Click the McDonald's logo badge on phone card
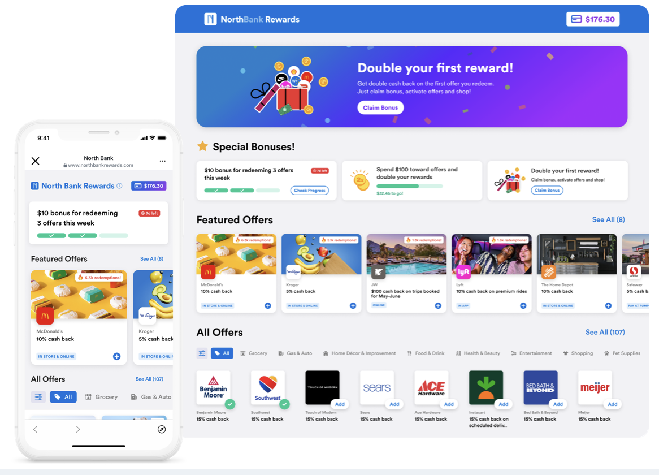The height and width of the screenshot is (475, 659). (x=45, y=316)
